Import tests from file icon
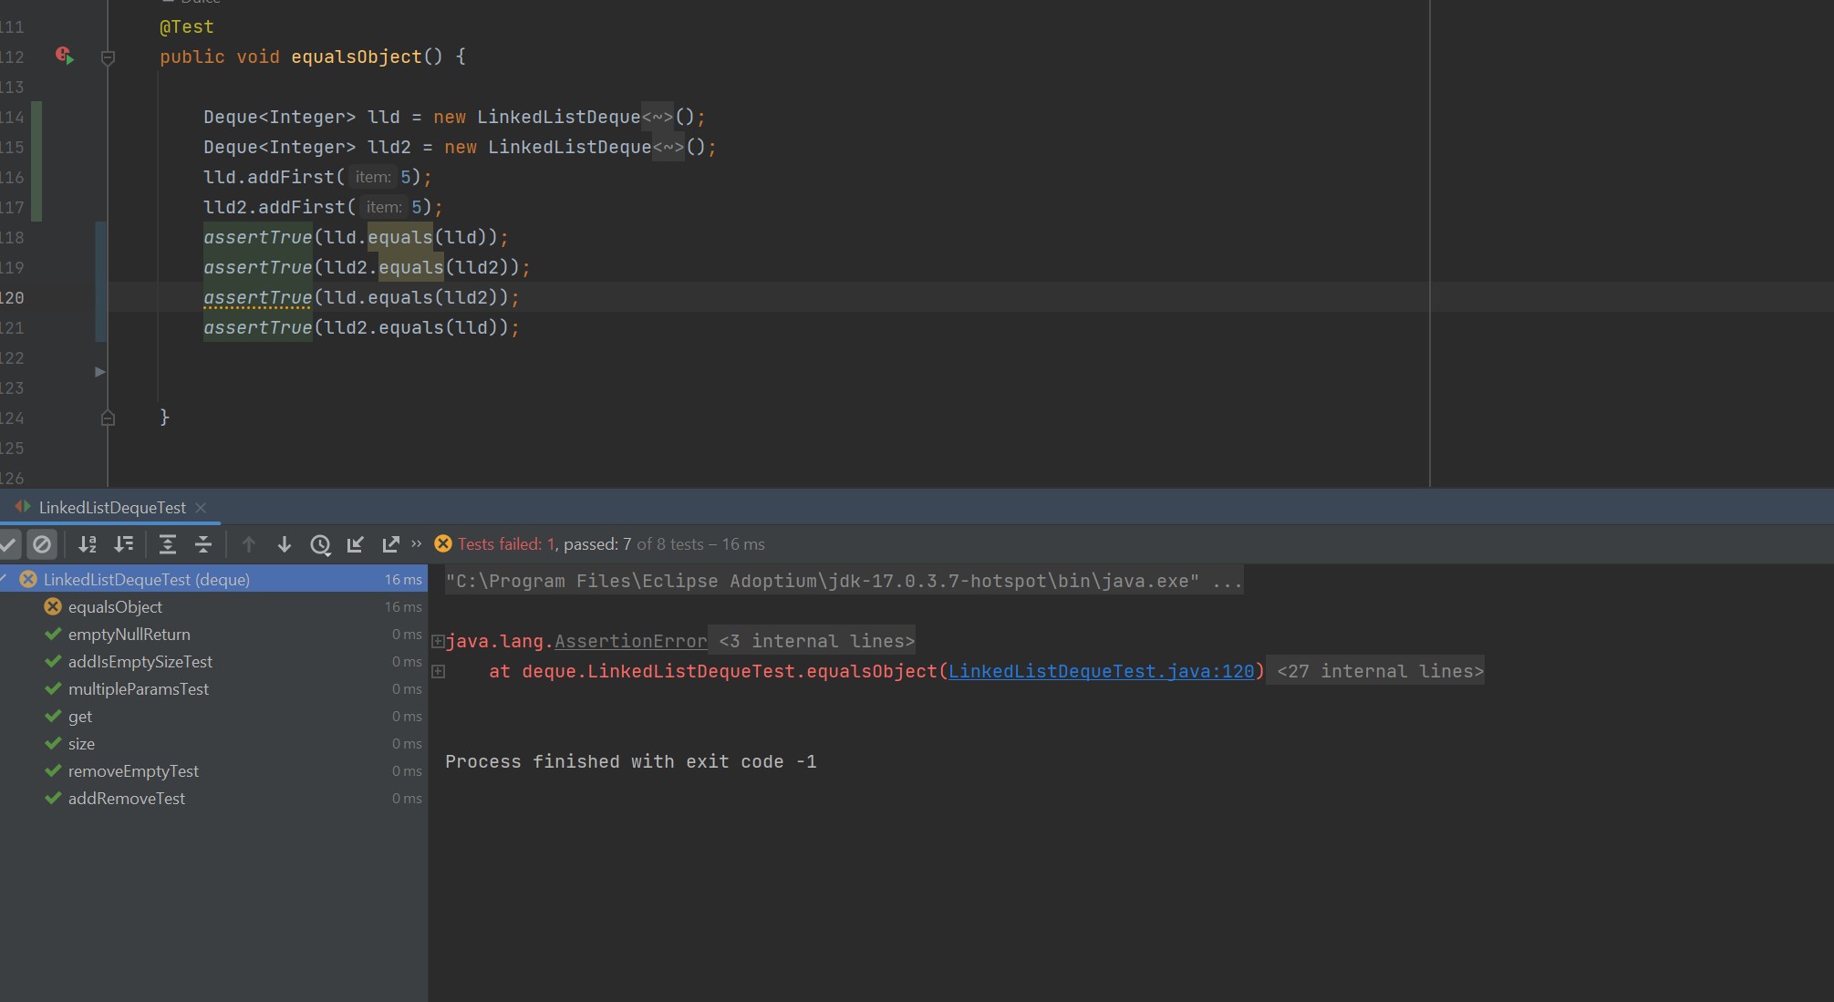The width and height of the screenshot is (1834, 1002). (x=356, y=544)
